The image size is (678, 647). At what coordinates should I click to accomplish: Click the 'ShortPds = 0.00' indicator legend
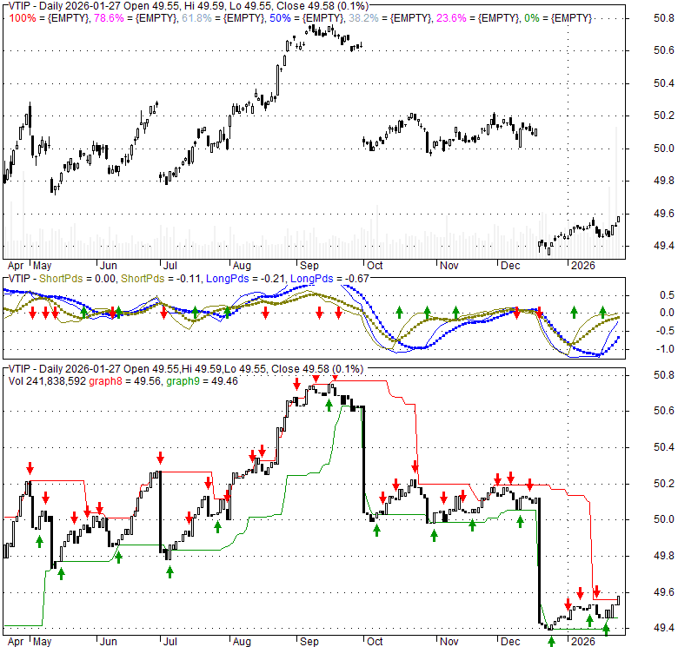pos(77,279)
